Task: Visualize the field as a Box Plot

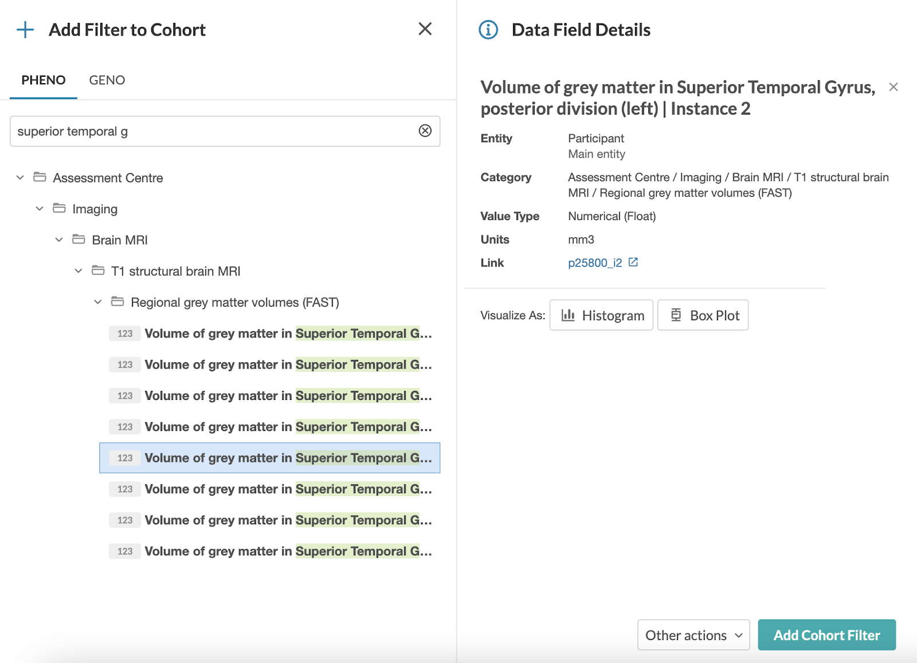Action: click(x=703, y=315)
